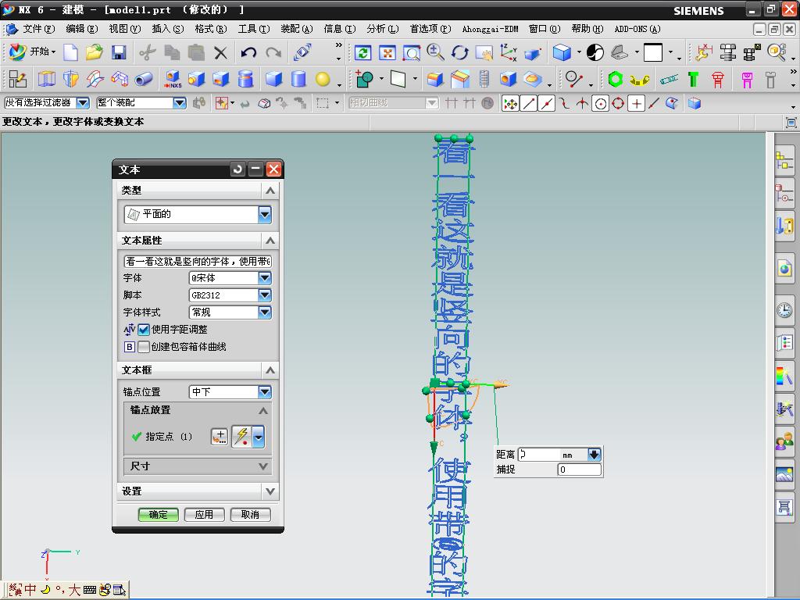Toggle the midpoint snap icon

coord(546,104)
